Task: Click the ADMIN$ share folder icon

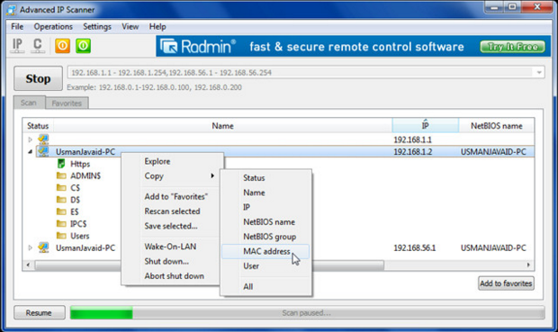Action: (61, 175)
